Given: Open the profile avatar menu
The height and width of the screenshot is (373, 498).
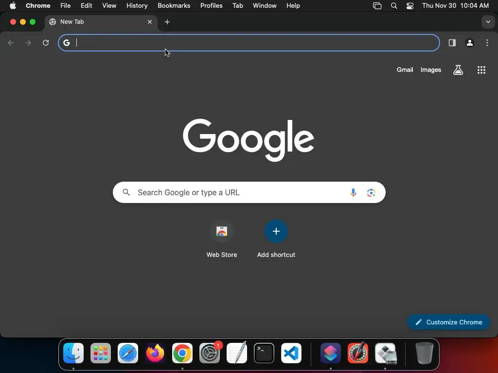Looking at the screenshot, I should 469,43.
